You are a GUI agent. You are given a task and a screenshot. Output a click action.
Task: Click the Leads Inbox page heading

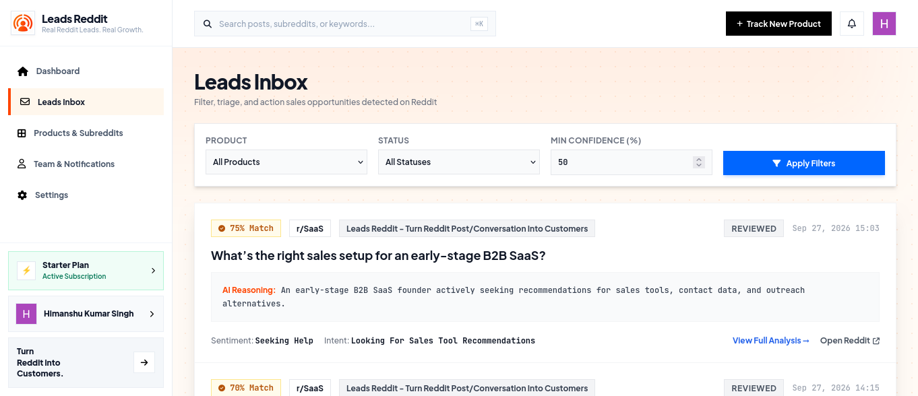pyautogui.click(x=251, y=82)
